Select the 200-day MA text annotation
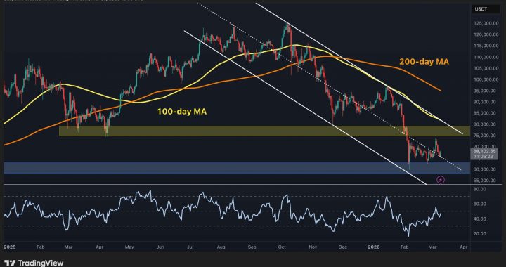The width and height of the screenshot is (506, 267). (424, 62)
